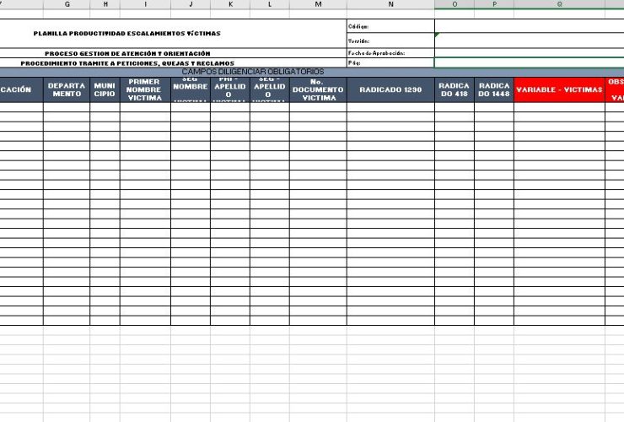The height and width of the screenshot is (422, 624).
Task: Click first empty row under No. DOCUMENTO VICTIMA
Action: [318, 107]
